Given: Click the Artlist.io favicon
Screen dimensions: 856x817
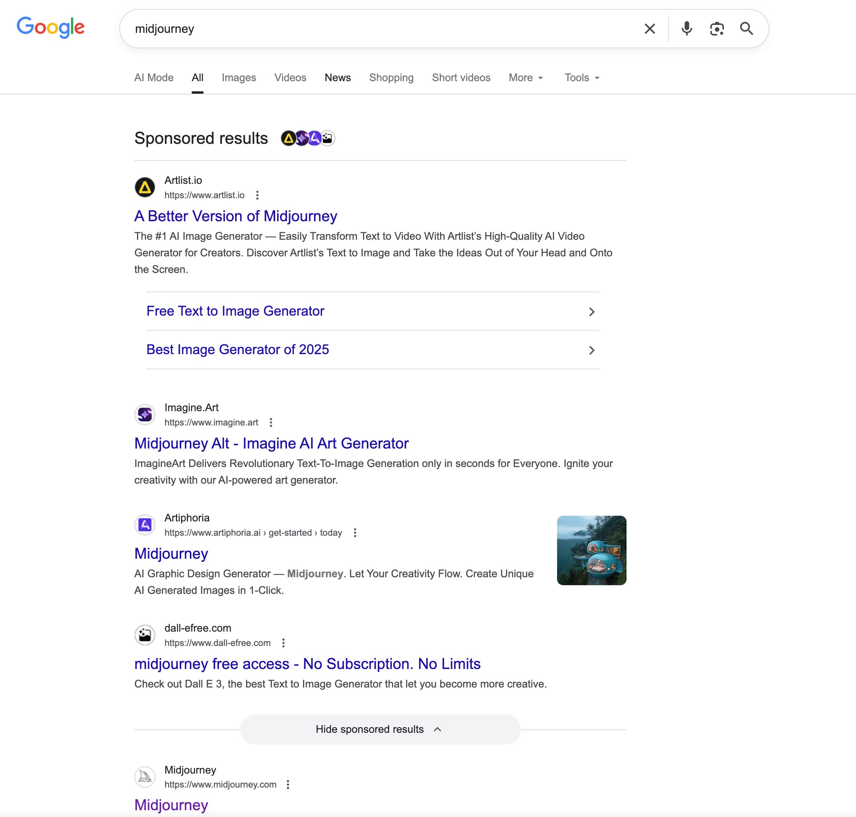Looking at the screenshot, I should point(145,188).
